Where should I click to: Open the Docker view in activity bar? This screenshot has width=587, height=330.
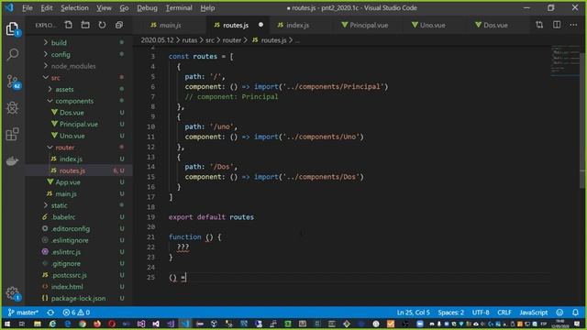12,161
